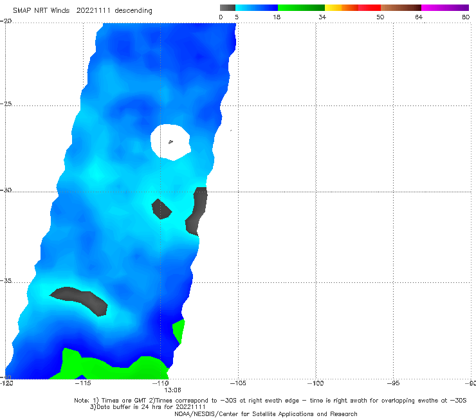Click the longitude label -95
The height and width of the screenshot is (418, 476).
tap(394, 383)
